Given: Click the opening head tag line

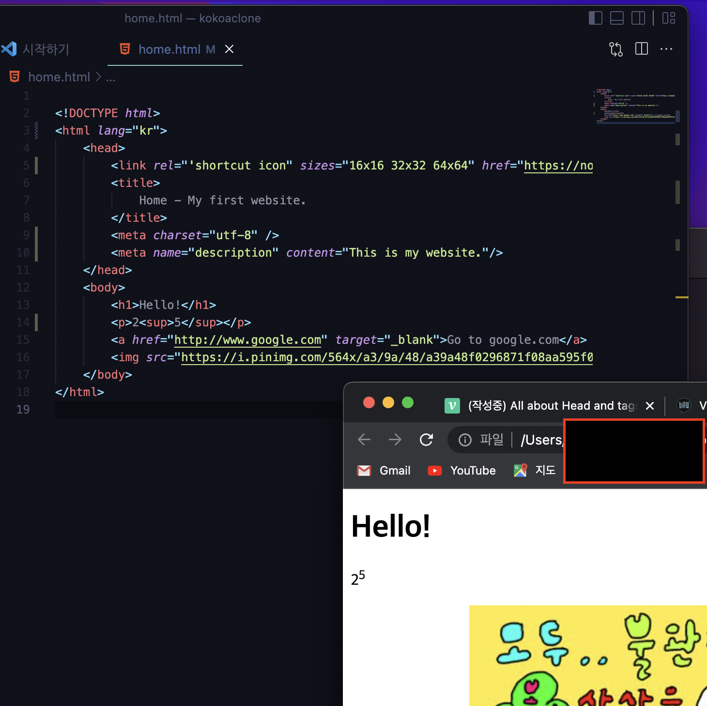Looking at the screenshot, I should point(104,148).
